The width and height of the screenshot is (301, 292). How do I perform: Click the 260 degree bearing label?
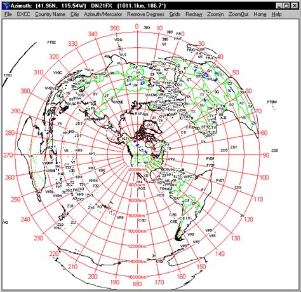(10, 177)
